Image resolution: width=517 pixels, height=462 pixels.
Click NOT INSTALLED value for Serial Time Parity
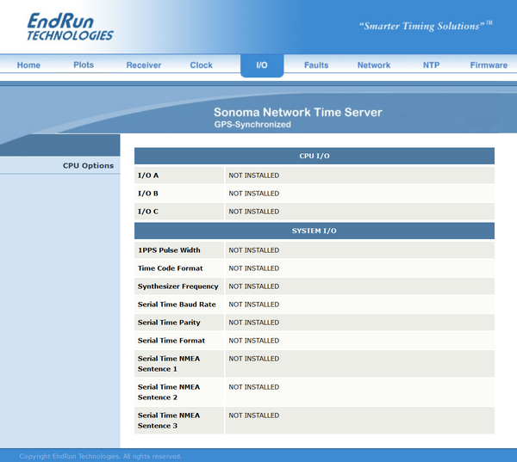pyautogui.click(x=254, y=323)
